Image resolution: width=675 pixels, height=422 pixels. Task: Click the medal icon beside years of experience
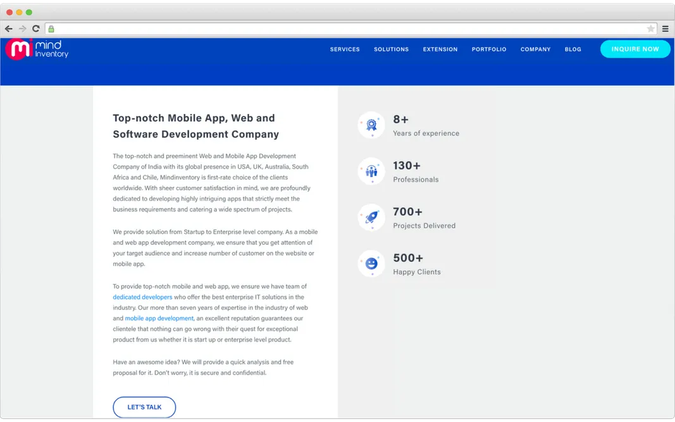coord(371,125)
